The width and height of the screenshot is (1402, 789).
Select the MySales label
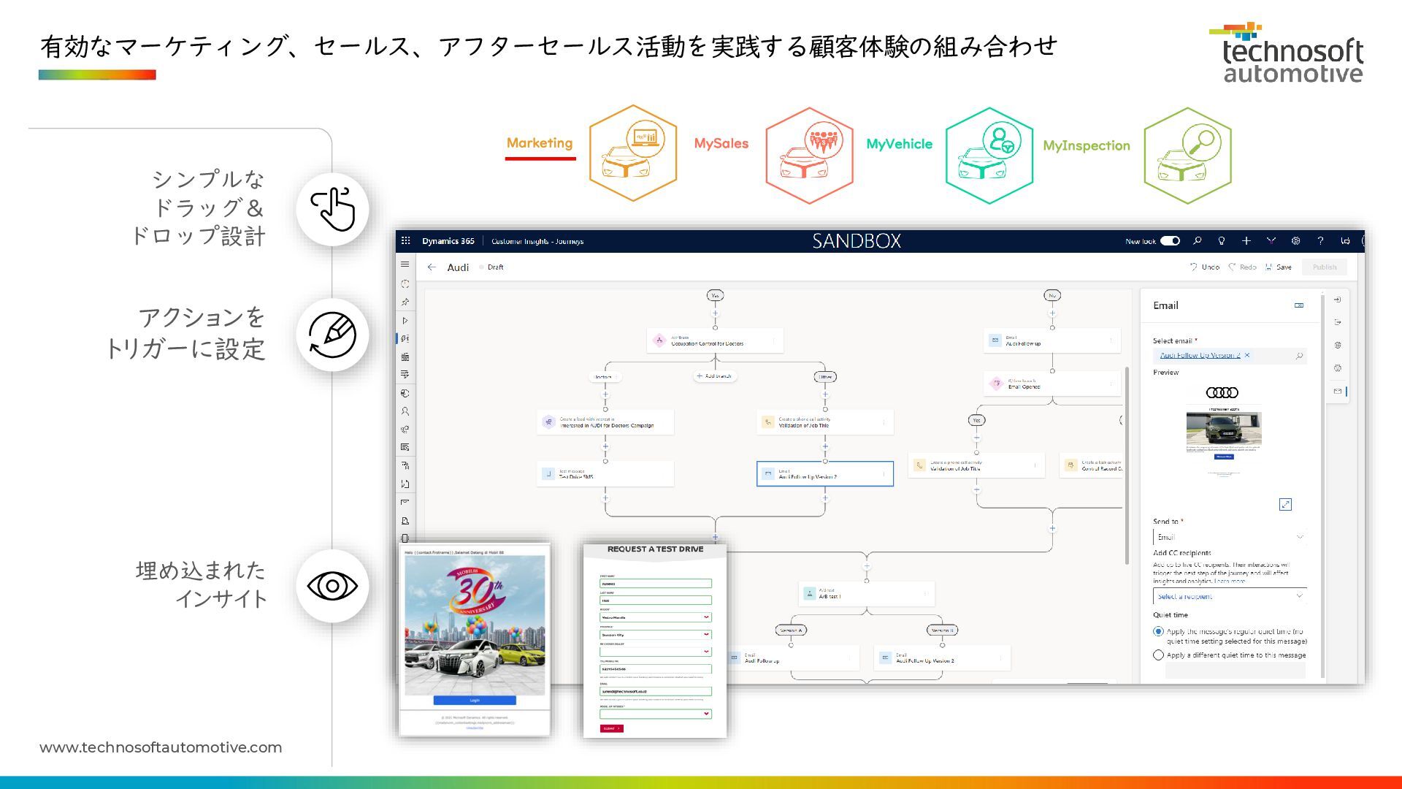coord(721,144)
